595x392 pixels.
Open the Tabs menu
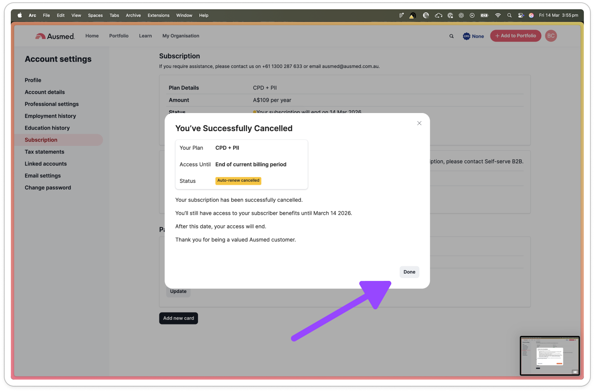(114, 15)
